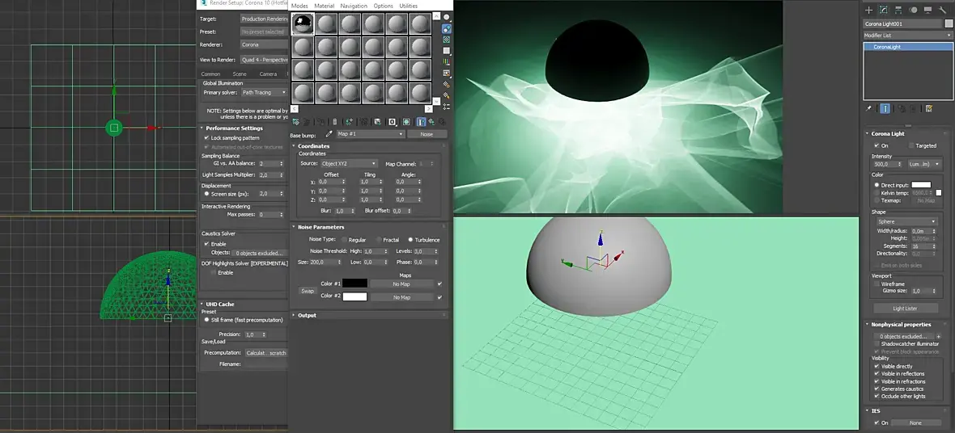Toggle the Corona Light On checkbox
Image resolution: width=955 pixels, height=433 pixels.
[x=876, y=145]
